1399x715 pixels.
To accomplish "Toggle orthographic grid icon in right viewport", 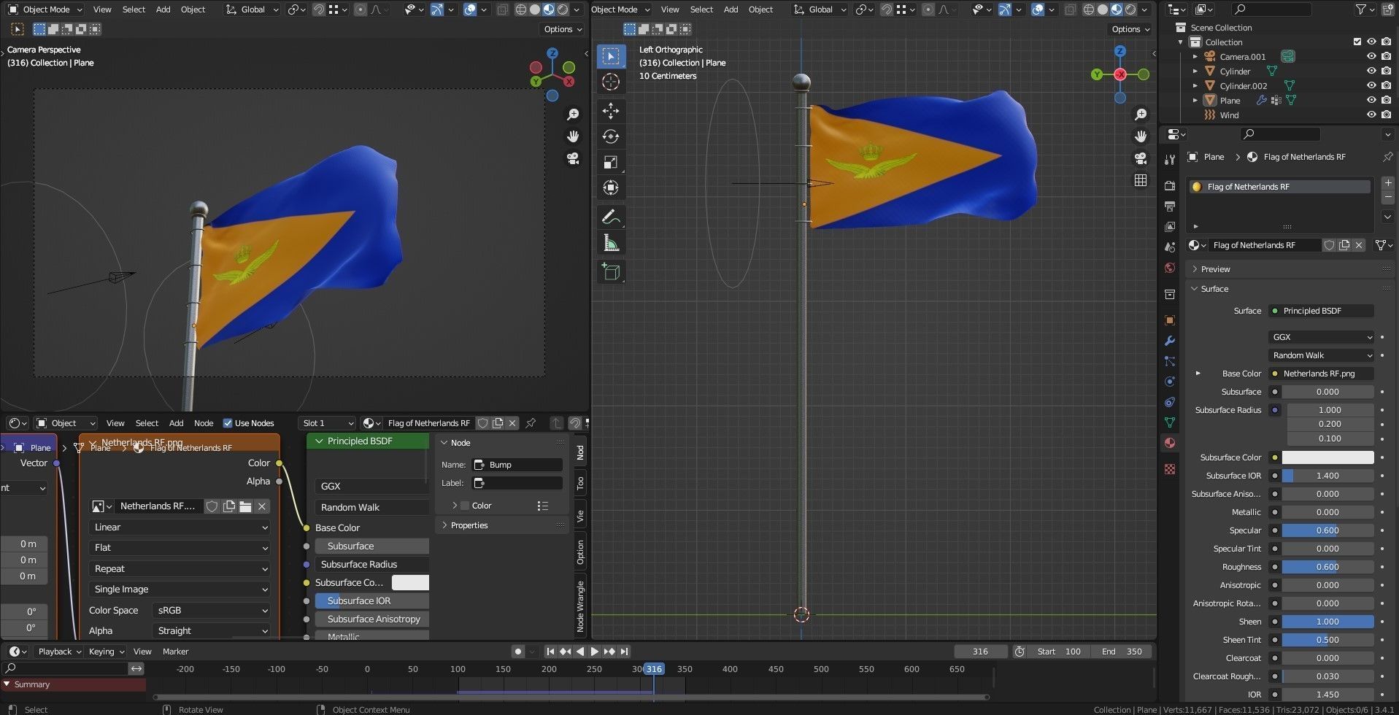I will 1141,180.
